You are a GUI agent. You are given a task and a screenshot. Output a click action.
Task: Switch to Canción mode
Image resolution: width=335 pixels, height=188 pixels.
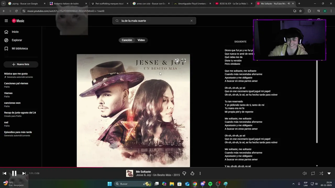(x=127, y=40)
